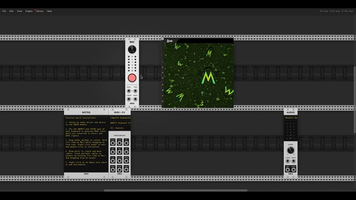This screenshot has width=356, height=200.
Task: Click row label 3 on Geoe module
Action: pyautogui.click(x=163, y=73)
